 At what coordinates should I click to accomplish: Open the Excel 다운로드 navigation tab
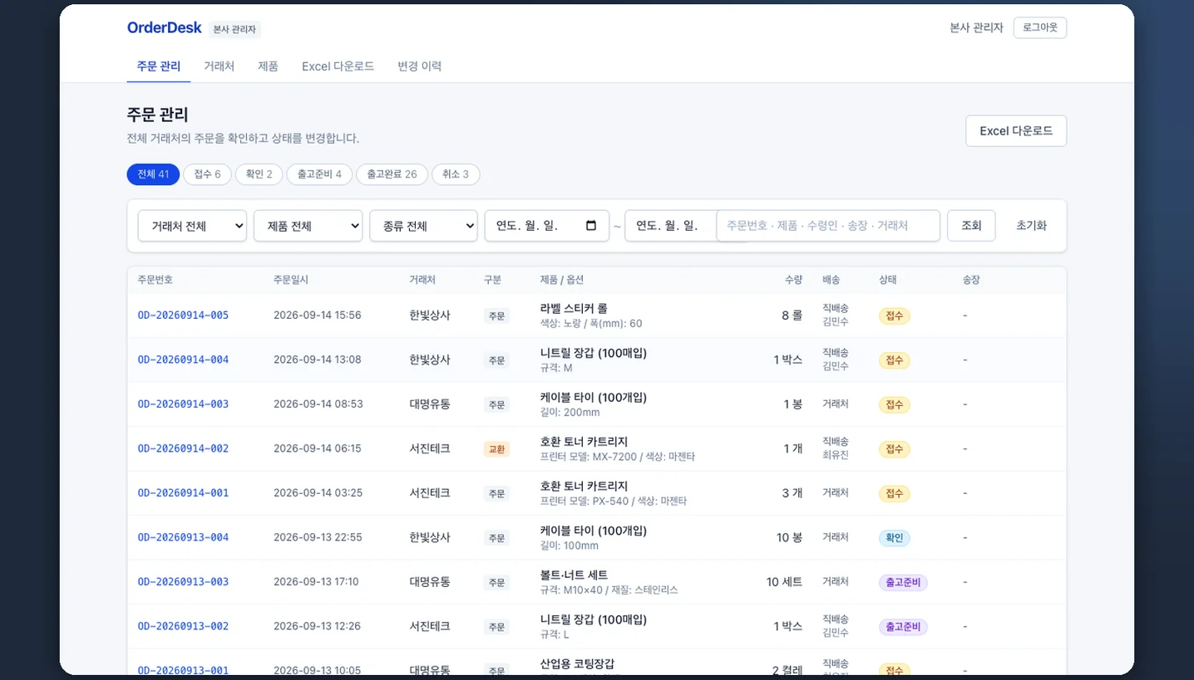(338, 66)
